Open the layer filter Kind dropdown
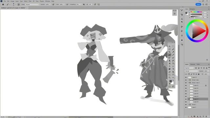This screenshot has height=118, width=210. (x=190, y=68)
